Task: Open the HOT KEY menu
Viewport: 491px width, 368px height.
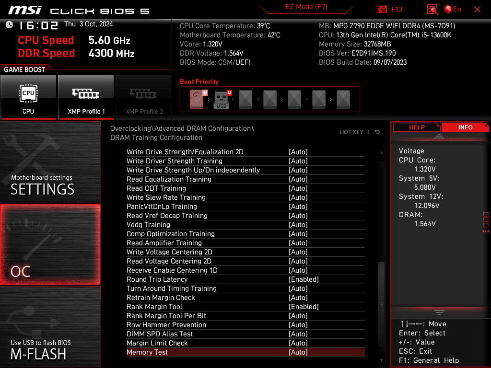Action: coord(351,132)
